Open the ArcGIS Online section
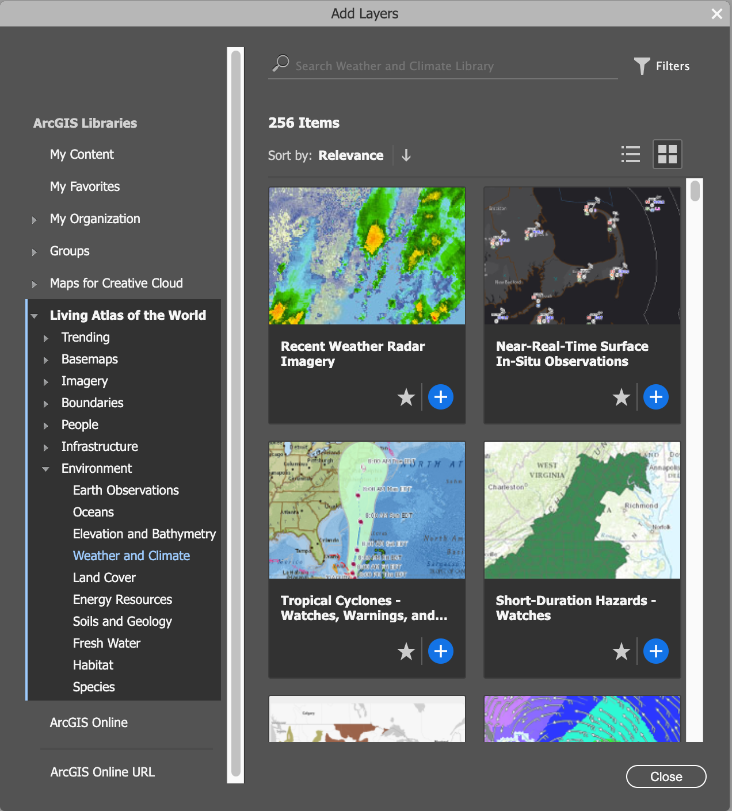Viewport: 732px width, 811px height. tap(89, 722)
